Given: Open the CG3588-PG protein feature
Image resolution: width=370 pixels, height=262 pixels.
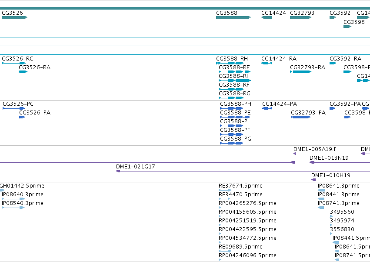Looking at the screenshot, I should click(231, 143).
